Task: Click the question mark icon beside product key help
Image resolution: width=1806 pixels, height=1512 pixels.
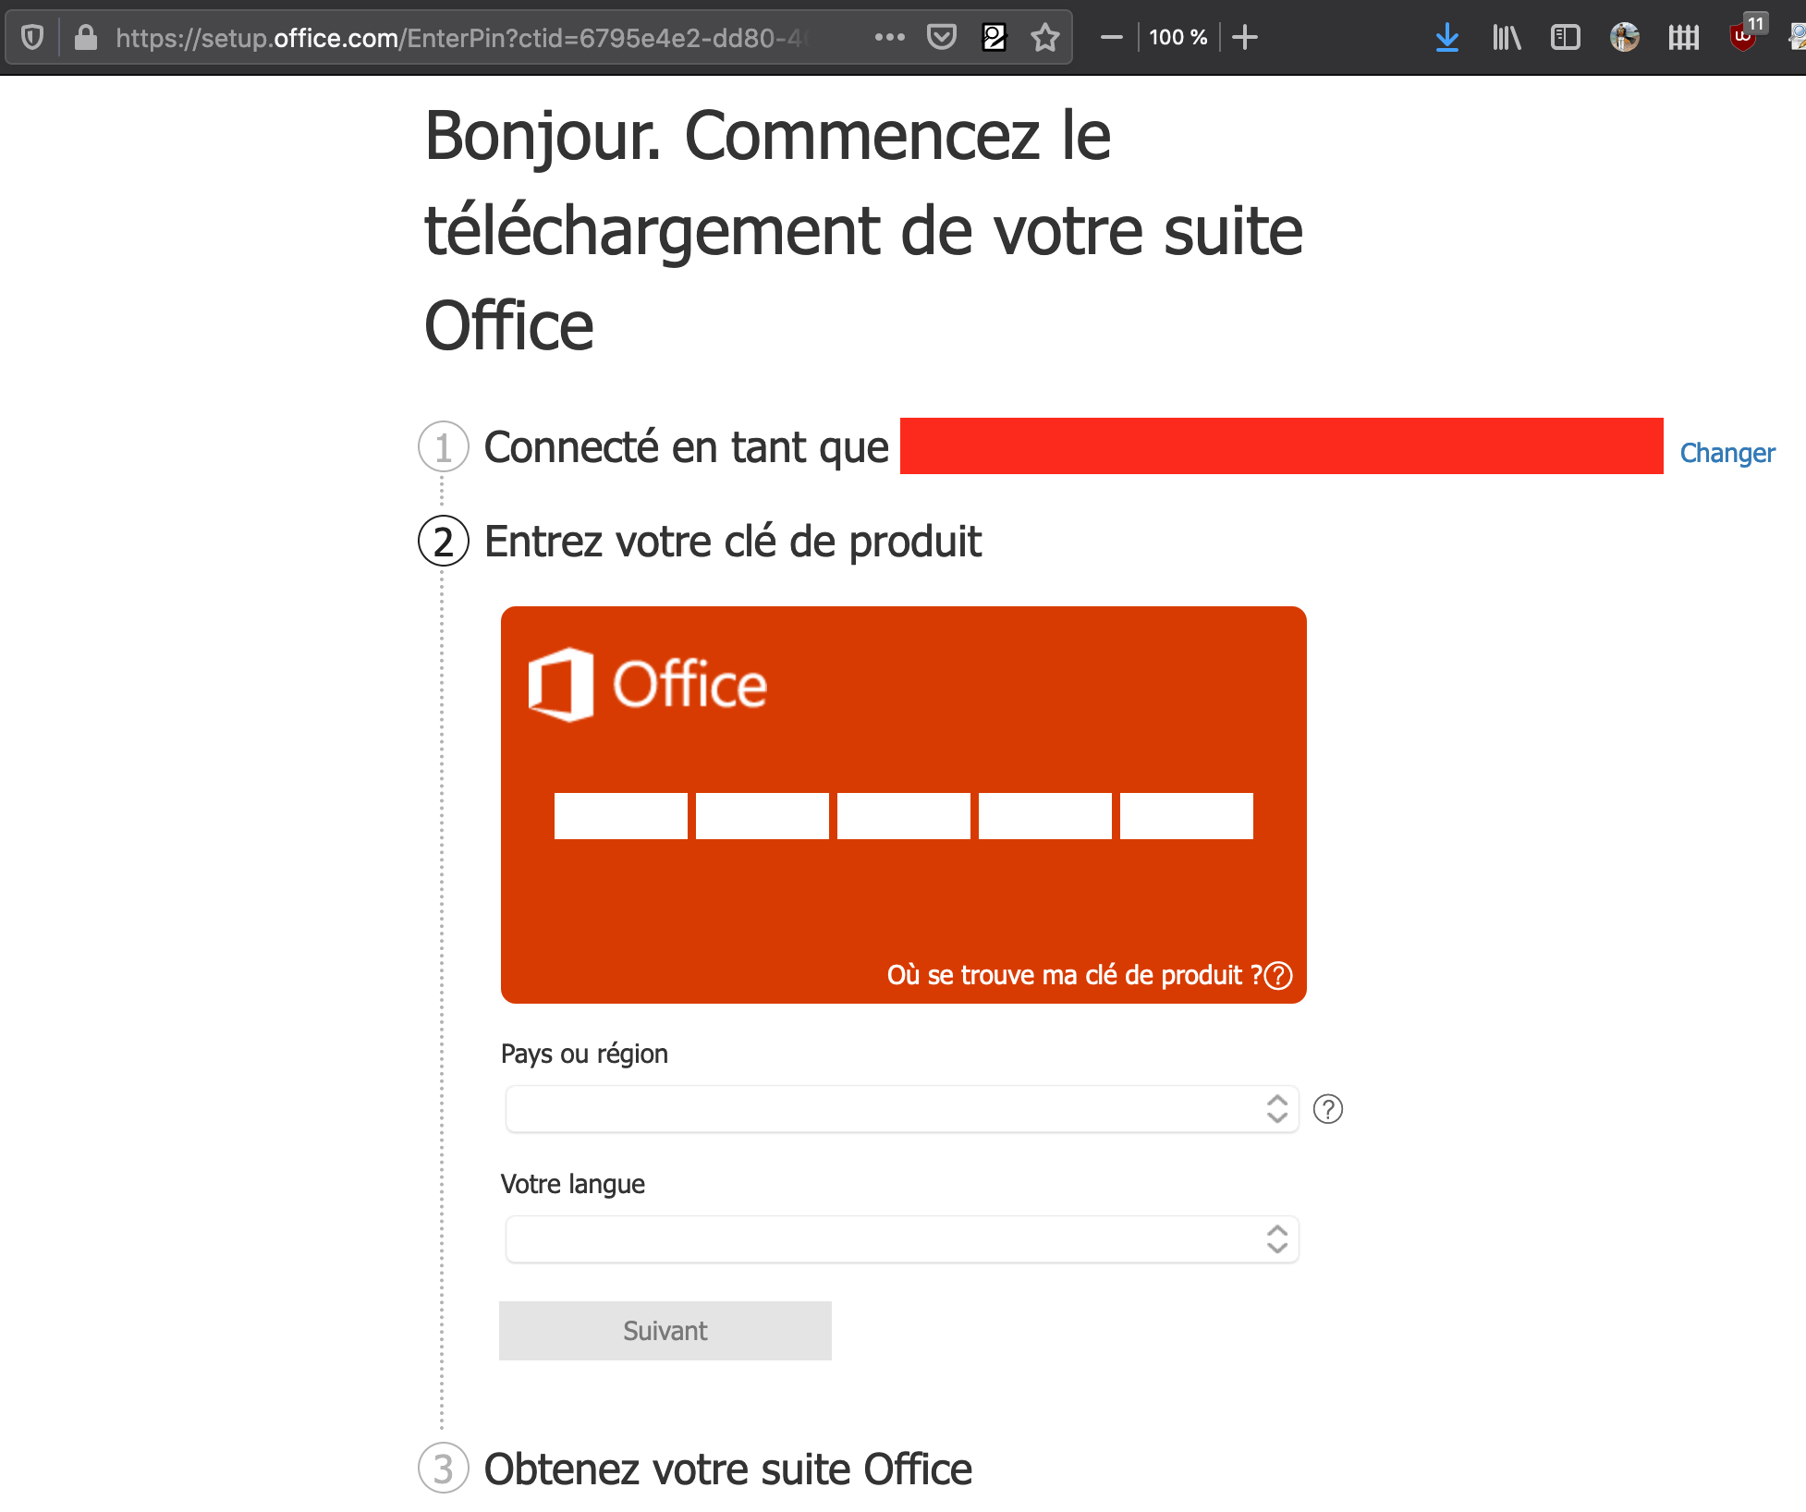Action: [1278, 976]
